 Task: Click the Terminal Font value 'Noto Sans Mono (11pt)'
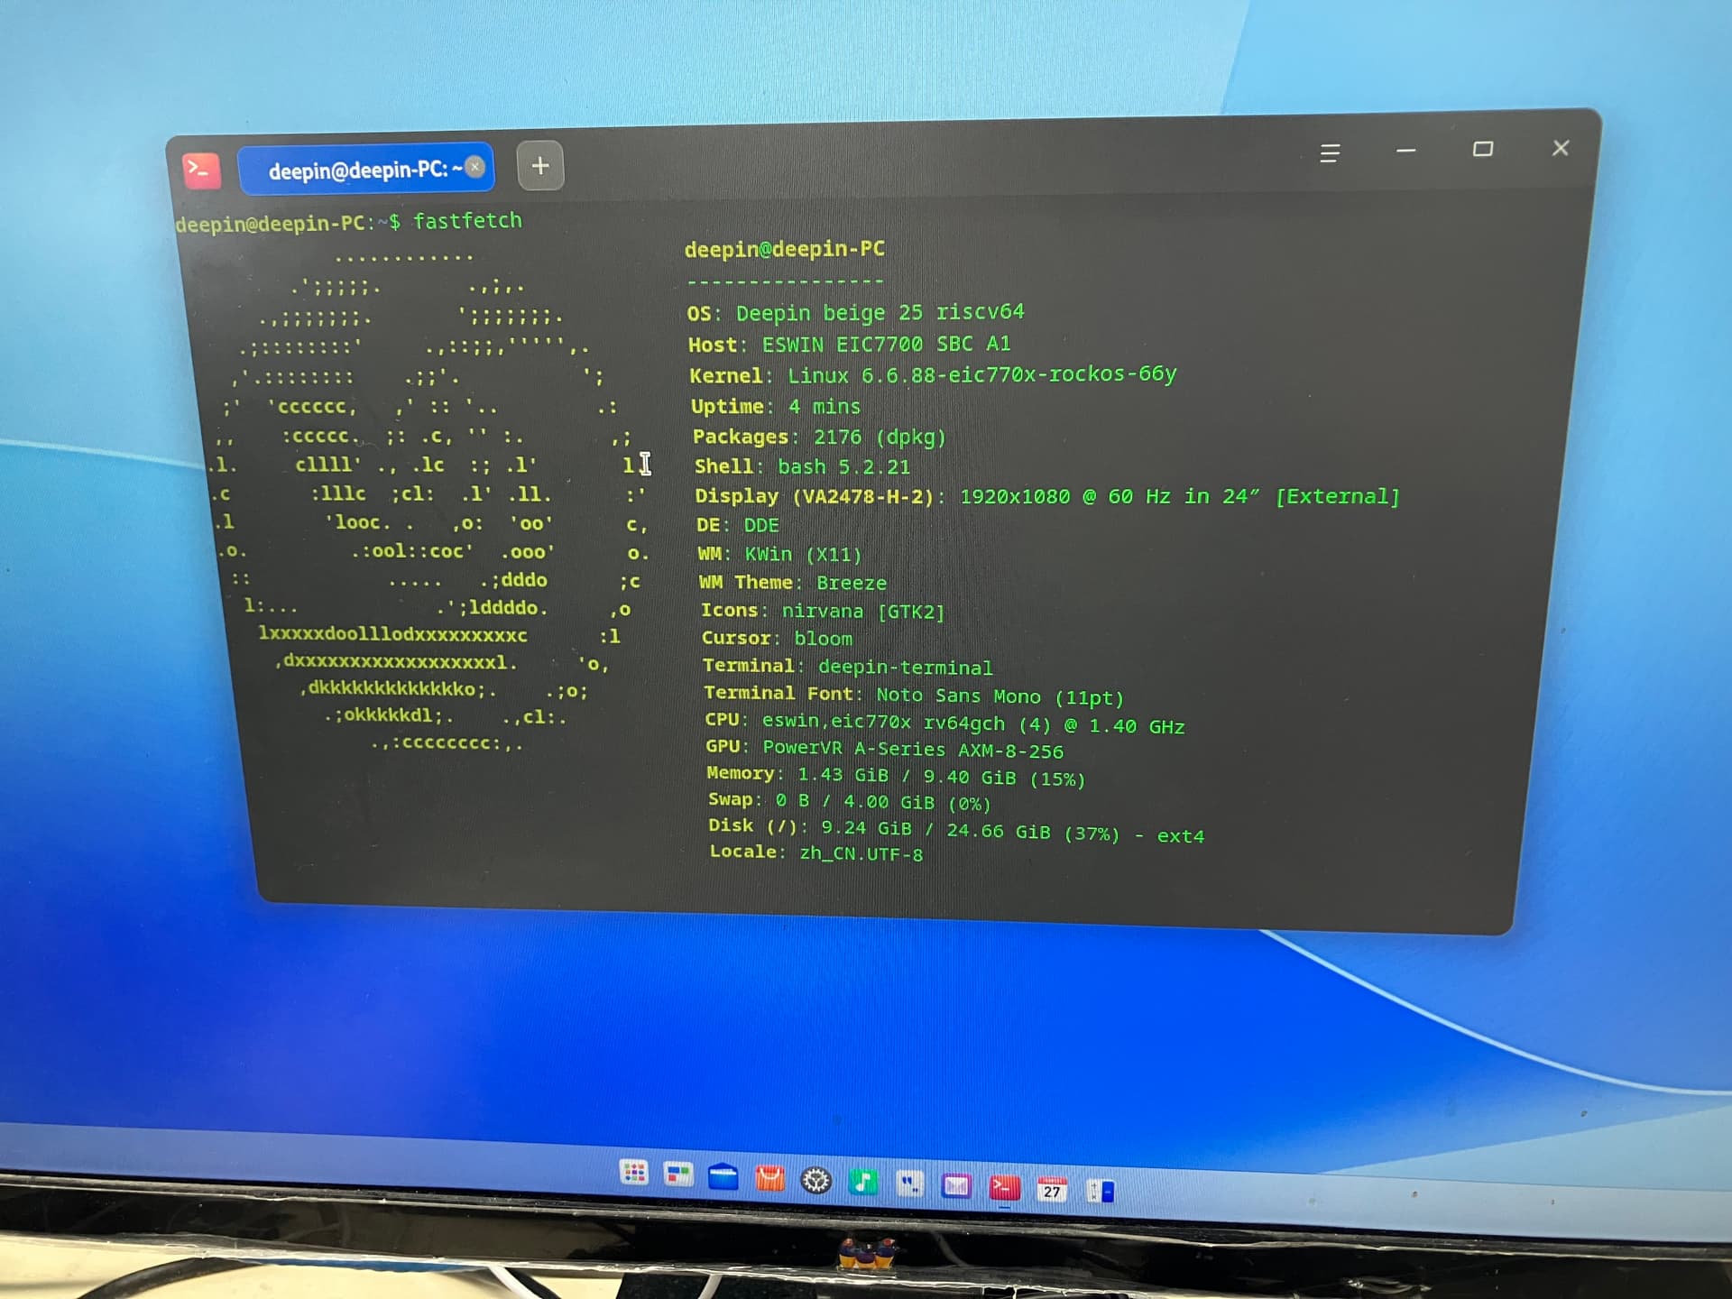point(1000,696)
